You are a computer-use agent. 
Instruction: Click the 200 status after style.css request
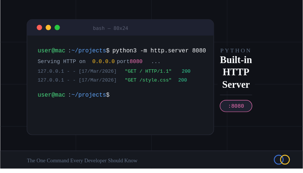[183, 80]
